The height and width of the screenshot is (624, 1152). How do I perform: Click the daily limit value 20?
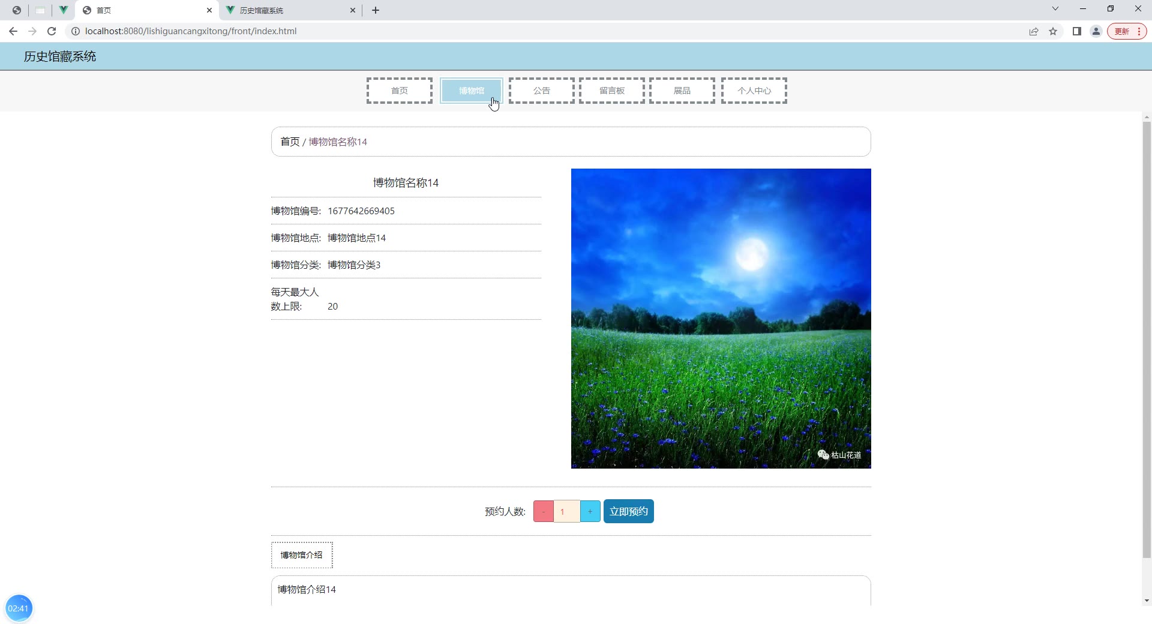pyautogui.click(x=332, y=307)
